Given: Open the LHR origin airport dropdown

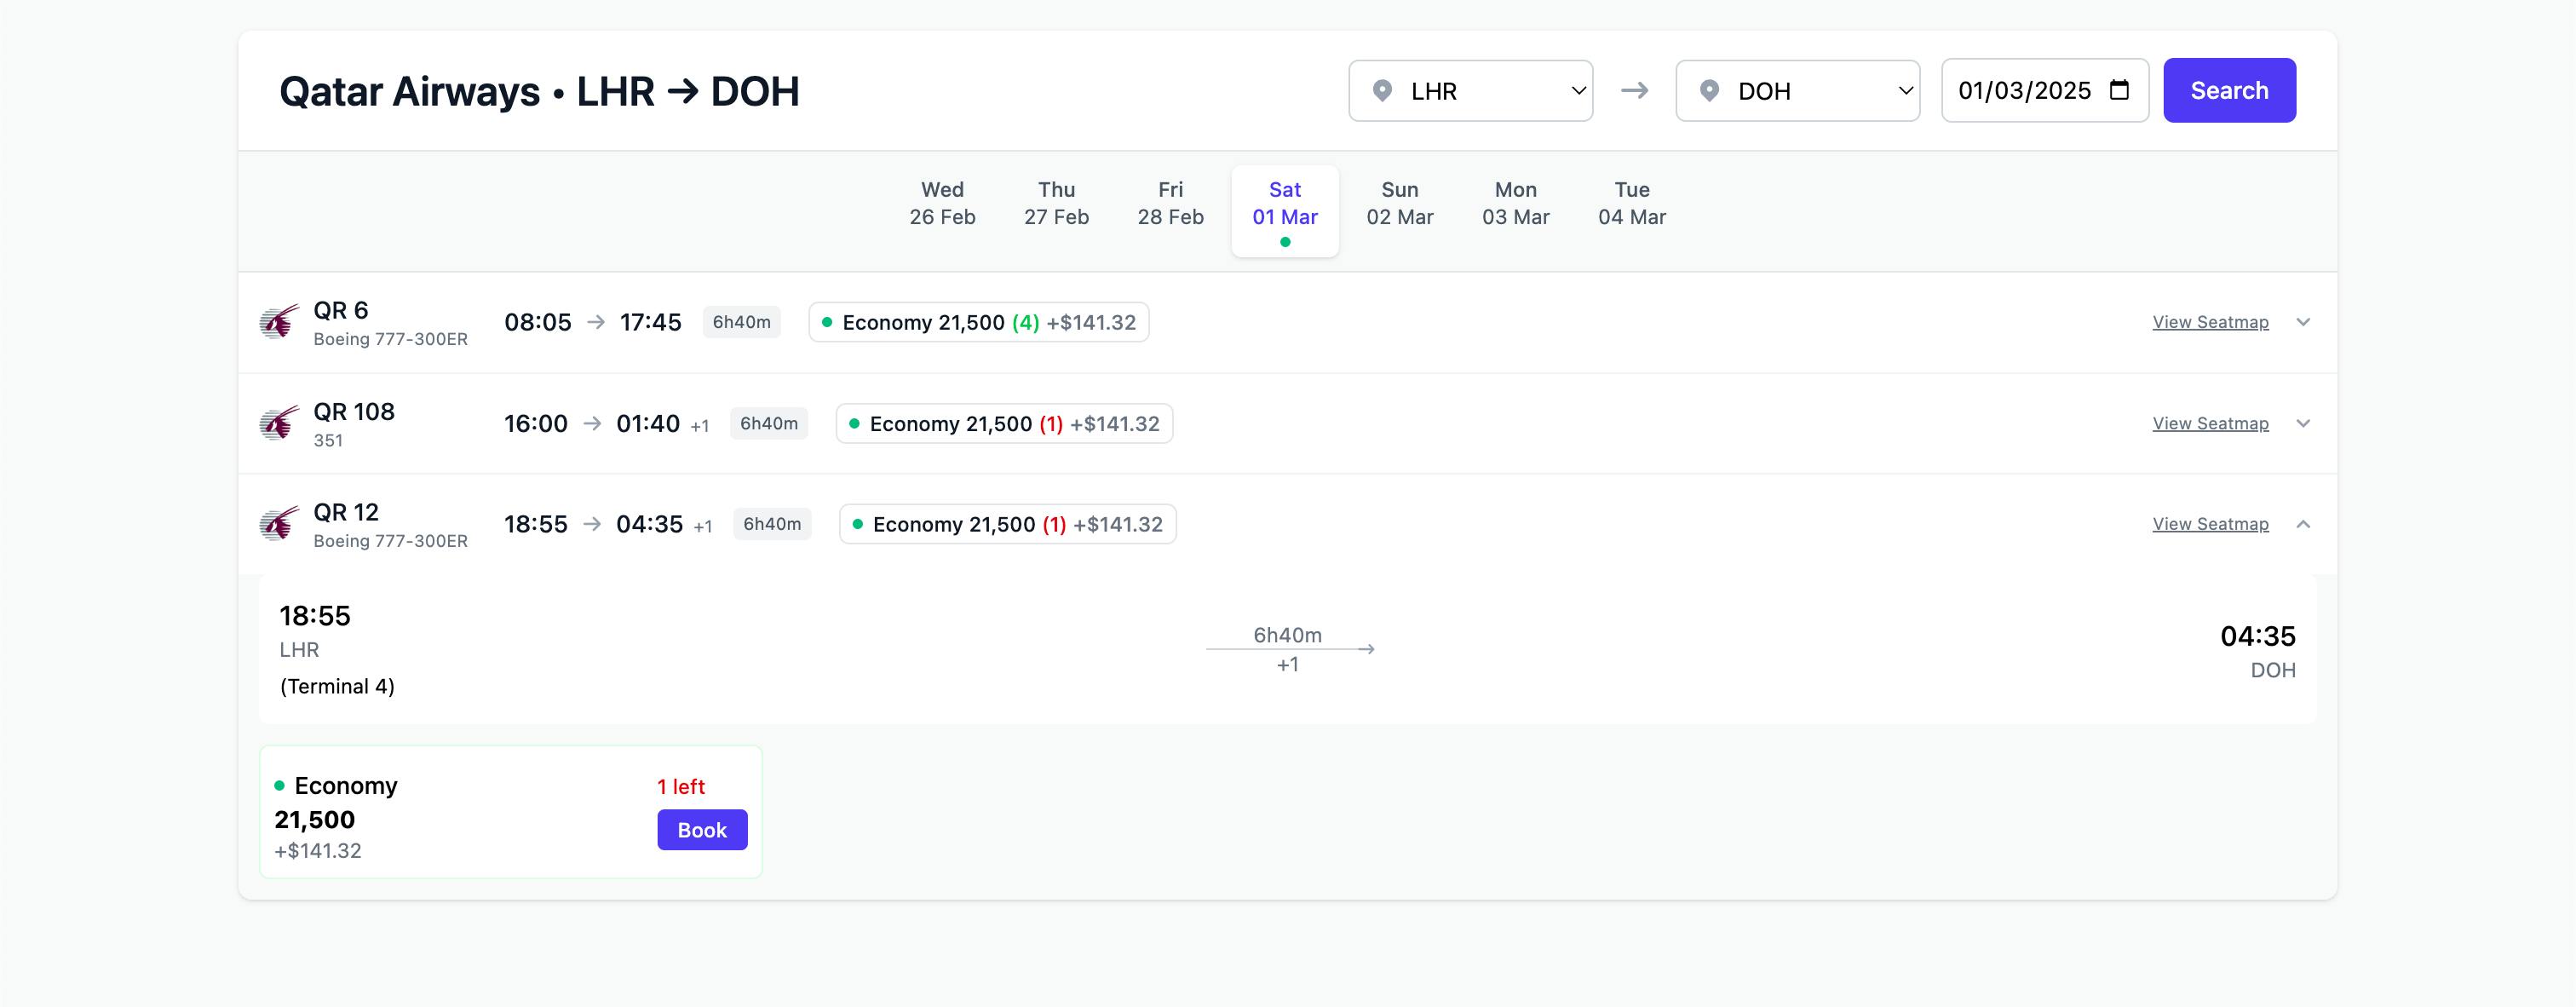Looking at the screenshot, I should (1470, 91).
